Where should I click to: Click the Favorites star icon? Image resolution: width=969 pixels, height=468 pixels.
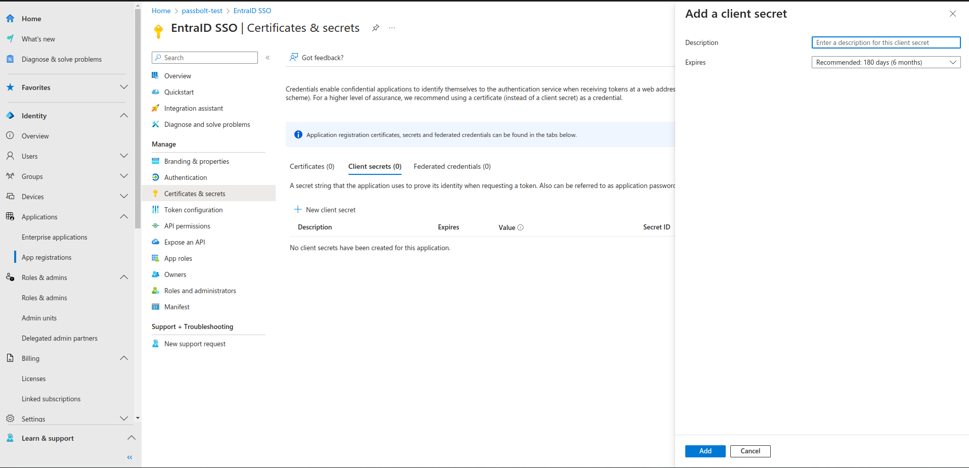pos(10,87)
